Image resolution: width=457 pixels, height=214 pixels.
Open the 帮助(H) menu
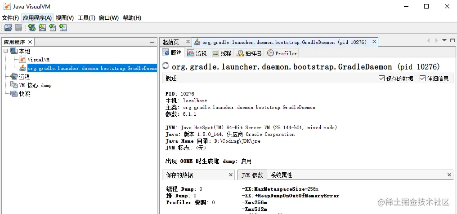(x=132, y=18)
